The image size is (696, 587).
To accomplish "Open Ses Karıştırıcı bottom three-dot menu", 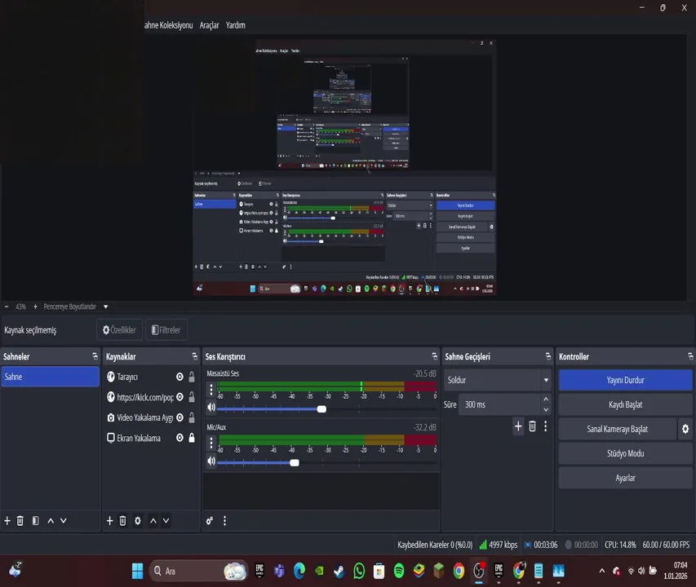I will [x=224, y=520].
